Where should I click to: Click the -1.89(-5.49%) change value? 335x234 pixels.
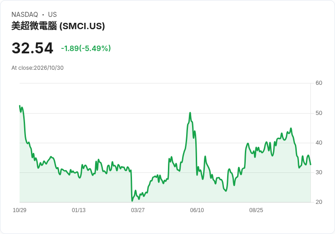click(86, 48)
